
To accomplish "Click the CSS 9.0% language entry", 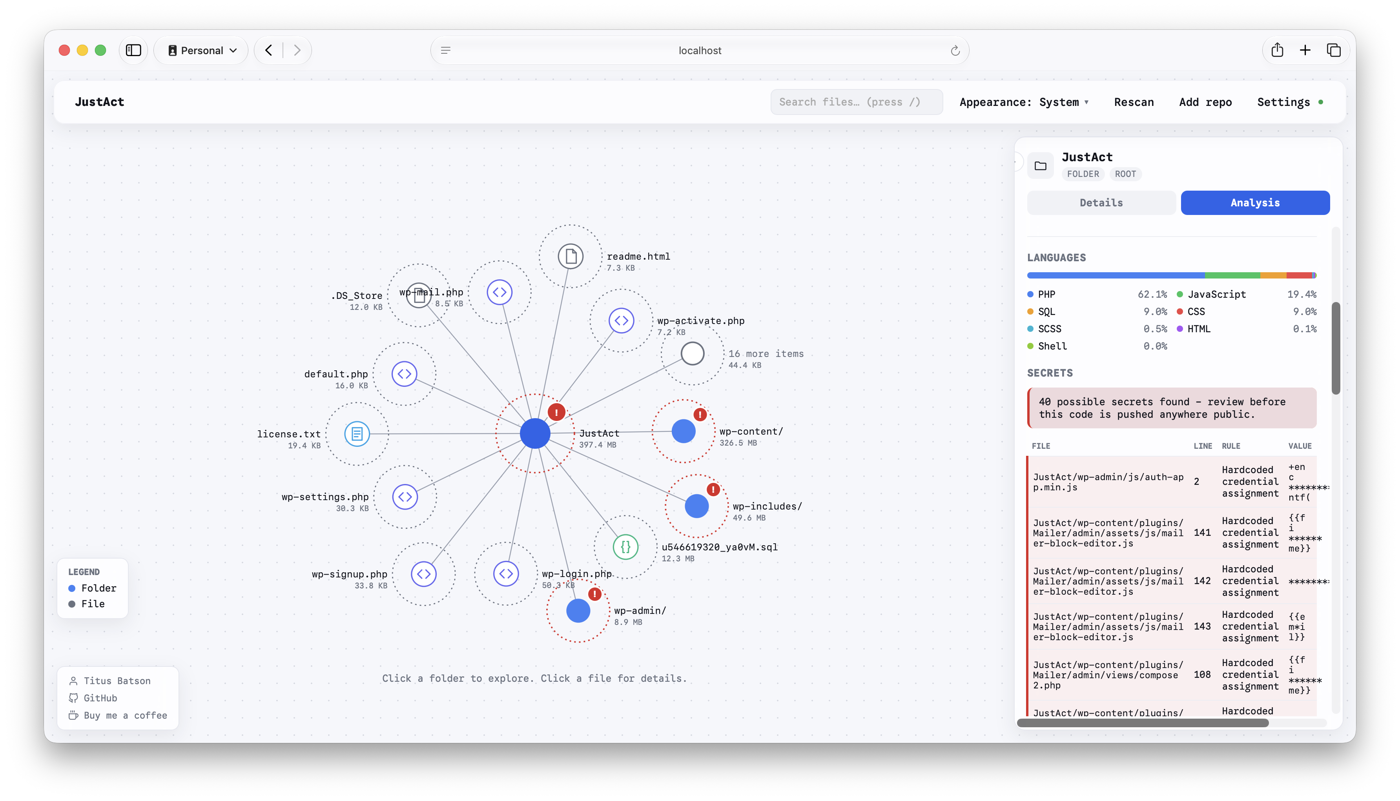I will click(x=1247, y=312).
